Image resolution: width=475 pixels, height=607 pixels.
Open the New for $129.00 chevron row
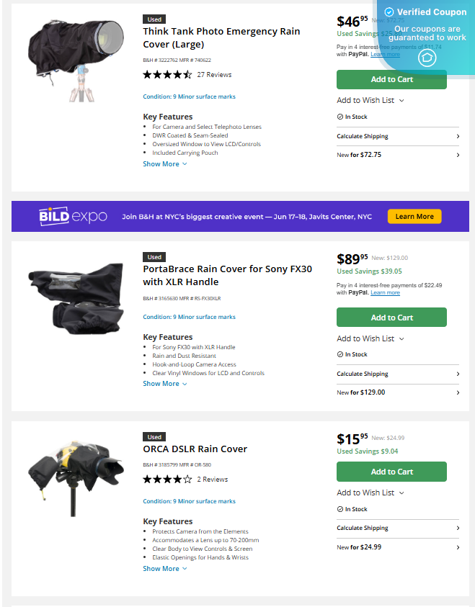[x=459, y=392]
